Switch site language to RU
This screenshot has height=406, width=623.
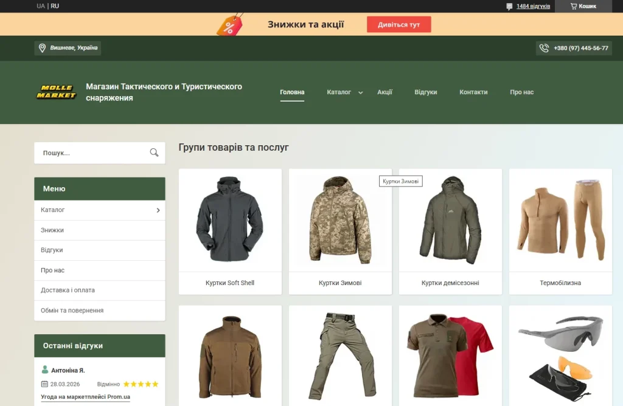point(55,6)
